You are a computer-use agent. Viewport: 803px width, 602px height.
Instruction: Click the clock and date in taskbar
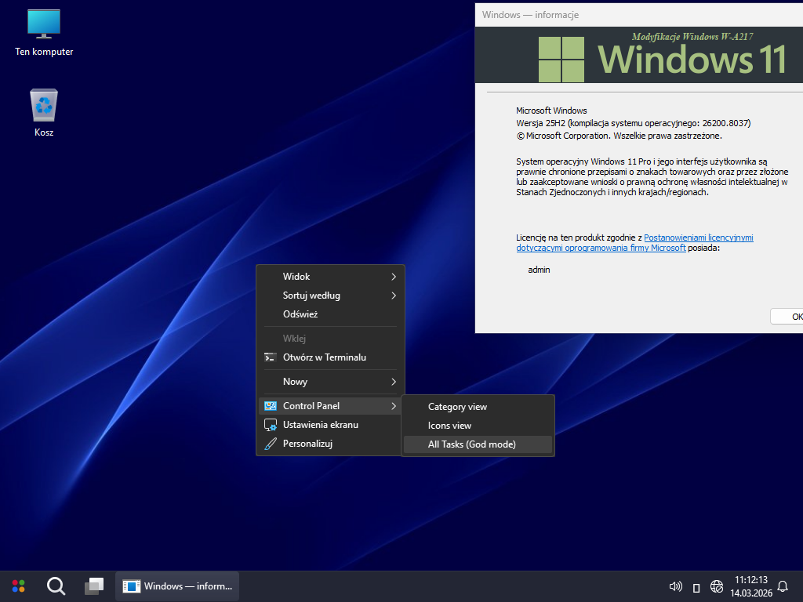point(750,586)
